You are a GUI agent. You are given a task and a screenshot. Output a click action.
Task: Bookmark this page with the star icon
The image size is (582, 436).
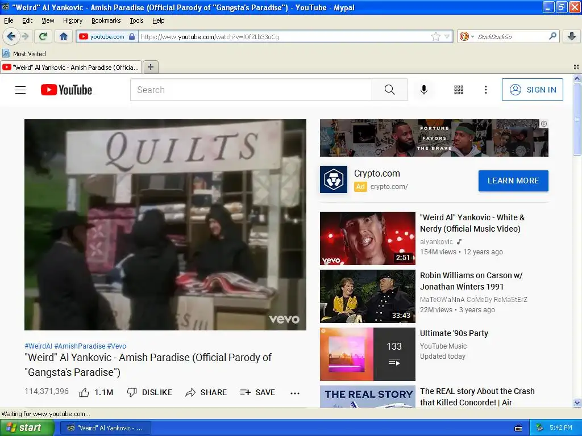[436, 36]
